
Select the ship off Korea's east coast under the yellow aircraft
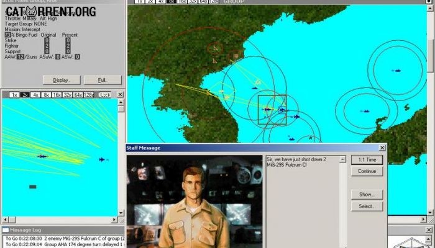click(x=255, y=88)
